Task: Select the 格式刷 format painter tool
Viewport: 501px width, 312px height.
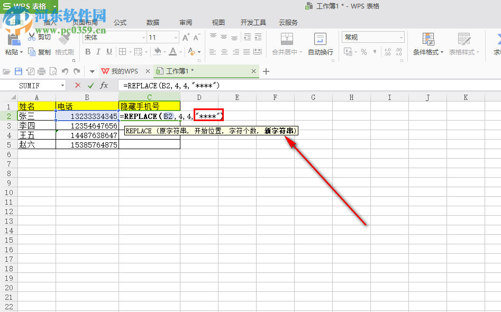Action: 65,52
